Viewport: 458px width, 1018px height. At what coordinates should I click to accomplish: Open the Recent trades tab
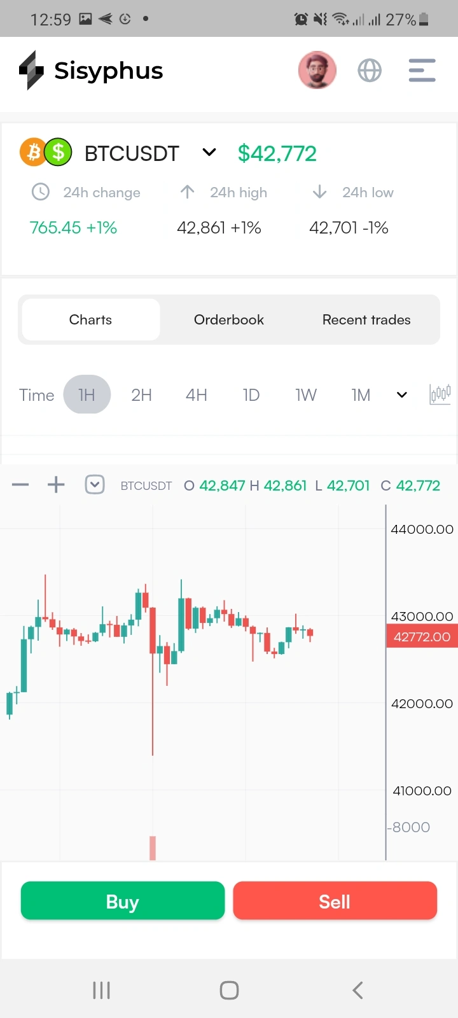pyautogui.click(x=366, y=320)
